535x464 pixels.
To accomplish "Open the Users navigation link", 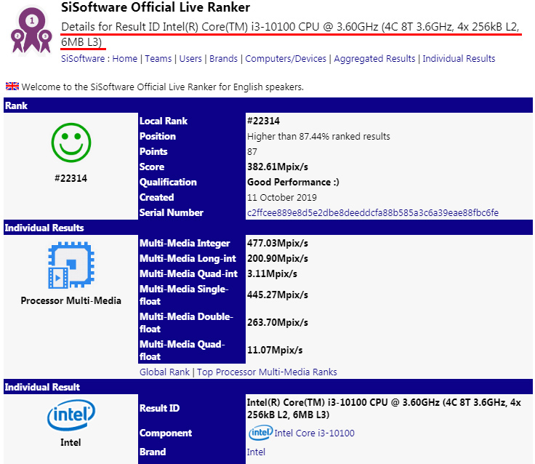I will tap(190, 59).
